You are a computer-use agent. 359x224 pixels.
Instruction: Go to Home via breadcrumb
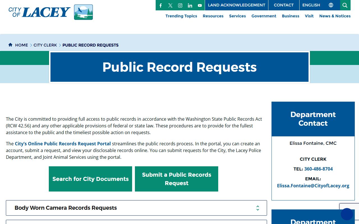(22, 45)
